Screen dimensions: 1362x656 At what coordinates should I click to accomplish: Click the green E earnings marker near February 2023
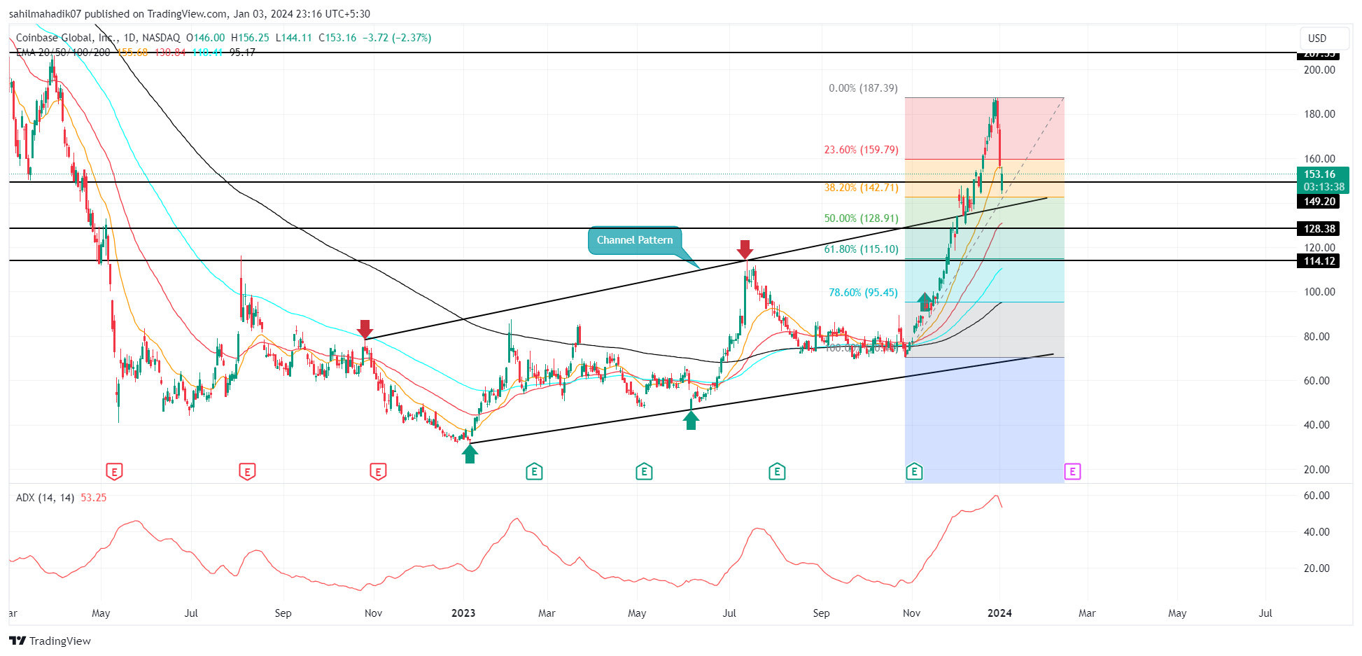point(533,472)
